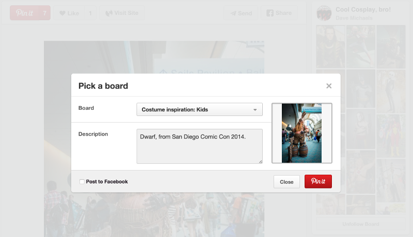Click the Description text area
The height and width of the screenshot is (237, 413).
(x=199, y=146)
